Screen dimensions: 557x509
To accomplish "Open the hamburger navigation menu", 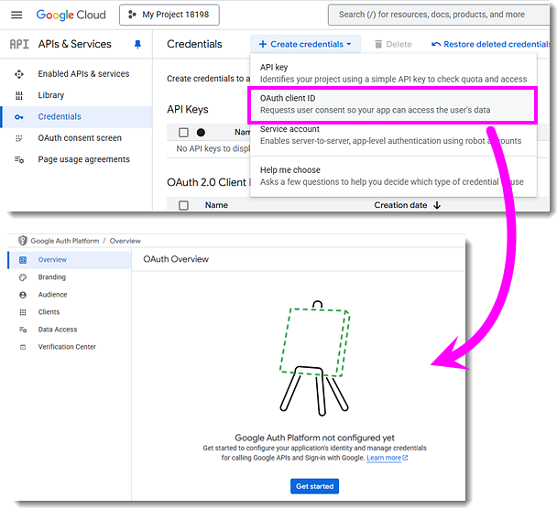I will pyautogui.click(x=16, y=15).
